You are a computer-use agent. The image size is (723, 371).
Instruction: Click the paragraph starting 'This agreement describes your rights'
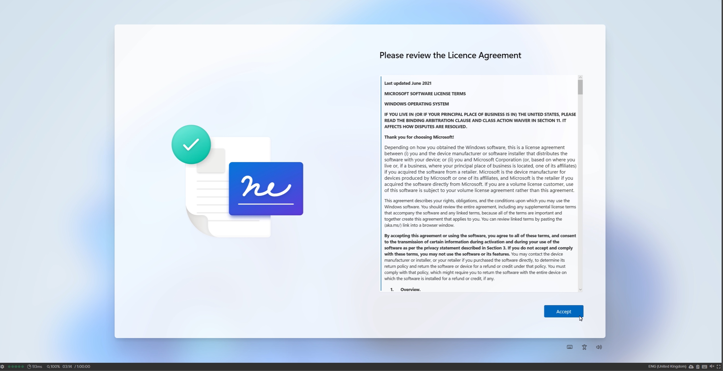[480, 213]
